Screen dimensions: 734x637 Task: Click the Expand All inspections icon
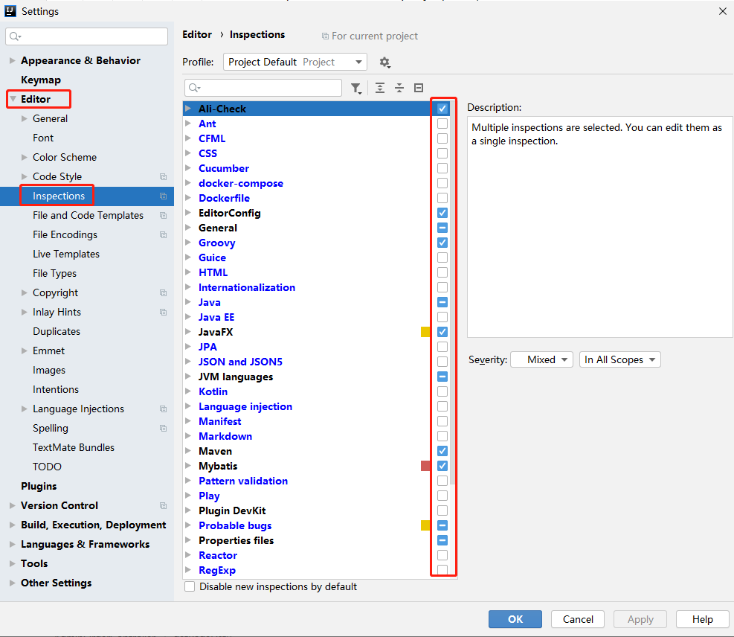pyautogui.click(x=380, y=88)
